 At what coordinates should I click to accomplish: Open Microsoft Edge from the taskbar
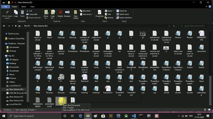pos(80,116)
